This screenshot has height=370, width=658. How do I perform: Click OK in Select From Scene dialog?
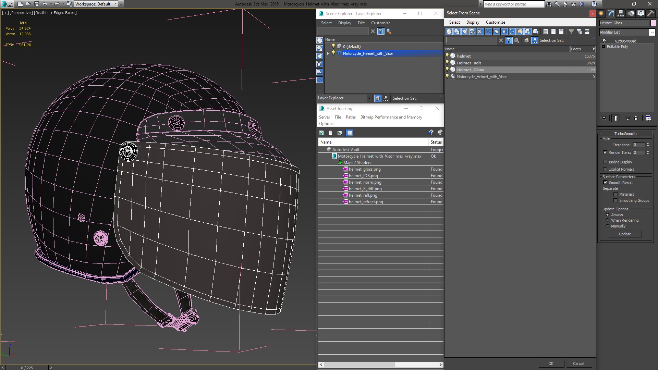click(551, 363)
